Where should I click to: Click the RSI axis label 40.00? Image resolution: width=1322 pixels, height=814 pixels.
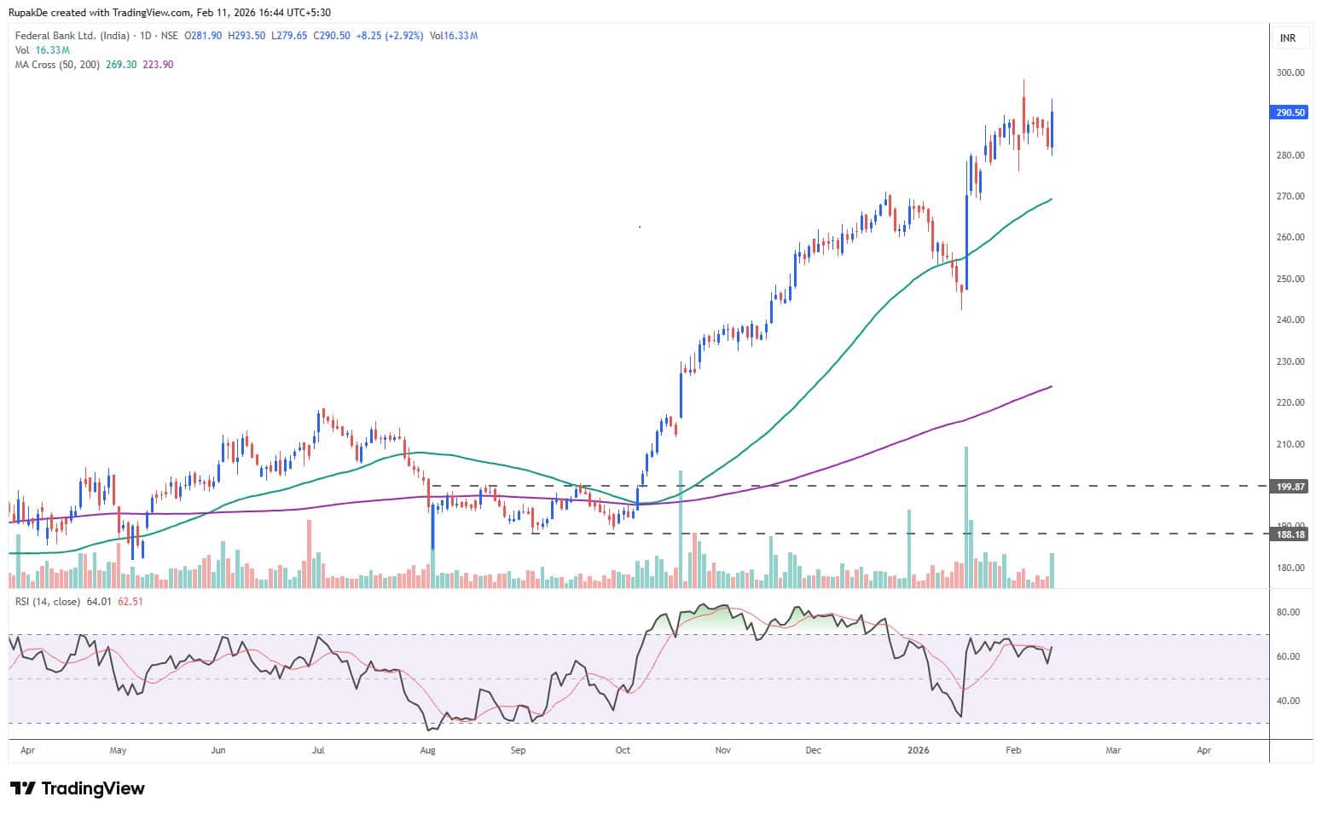pyautogui.click(x=1288, y=701)
